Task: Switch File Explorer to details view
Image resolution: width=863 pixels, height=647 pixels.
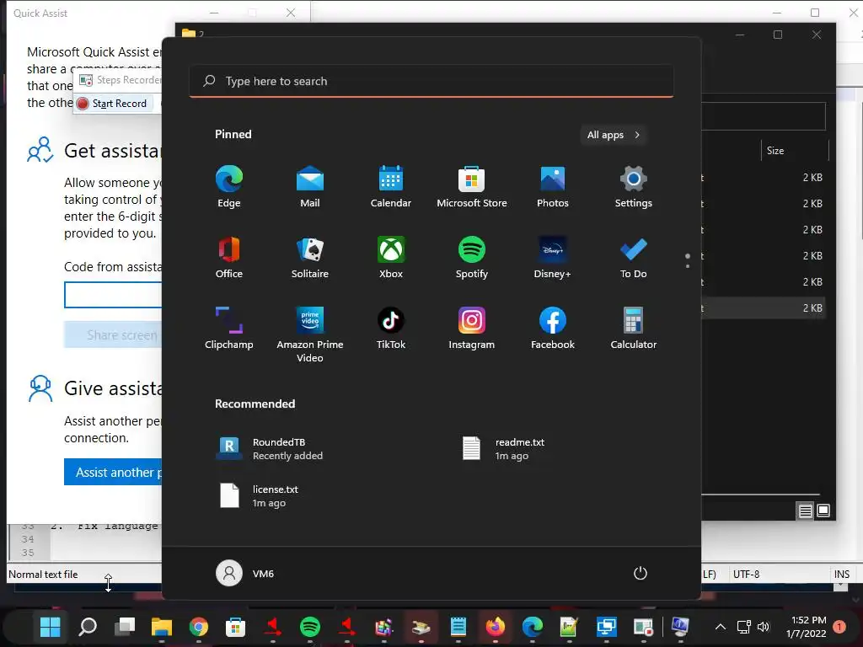Action: 805,511
